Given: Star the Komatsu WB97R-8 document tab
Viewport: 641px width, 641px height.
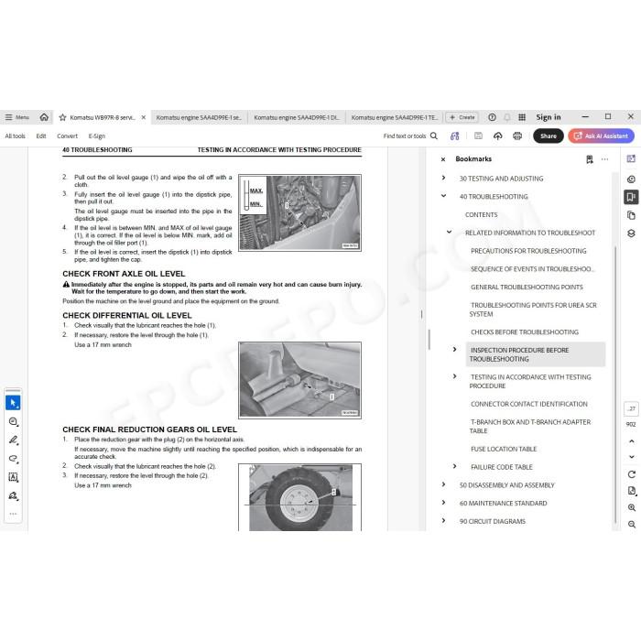Looking at the screenshot, I should point(62,117).
